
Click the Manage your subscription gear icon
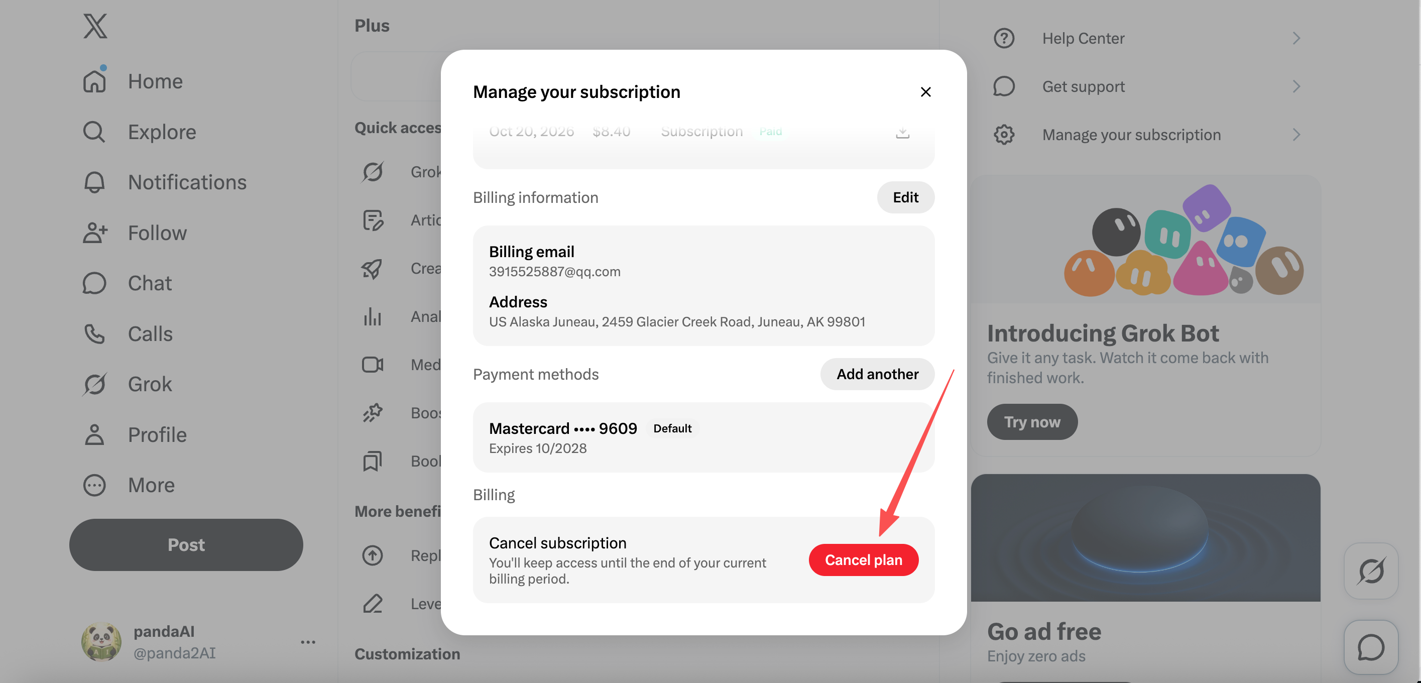1004,135
